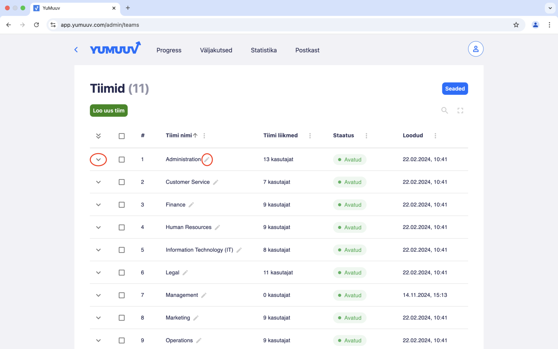Image resolution: width=558 pixels, height=349 pixels.
Task: Open Staatus column options menu
Action: point(366,136)
